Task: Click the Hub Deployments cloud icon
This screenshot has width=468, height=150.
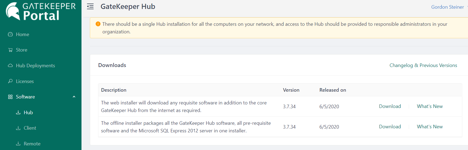Action: [10, 66]
